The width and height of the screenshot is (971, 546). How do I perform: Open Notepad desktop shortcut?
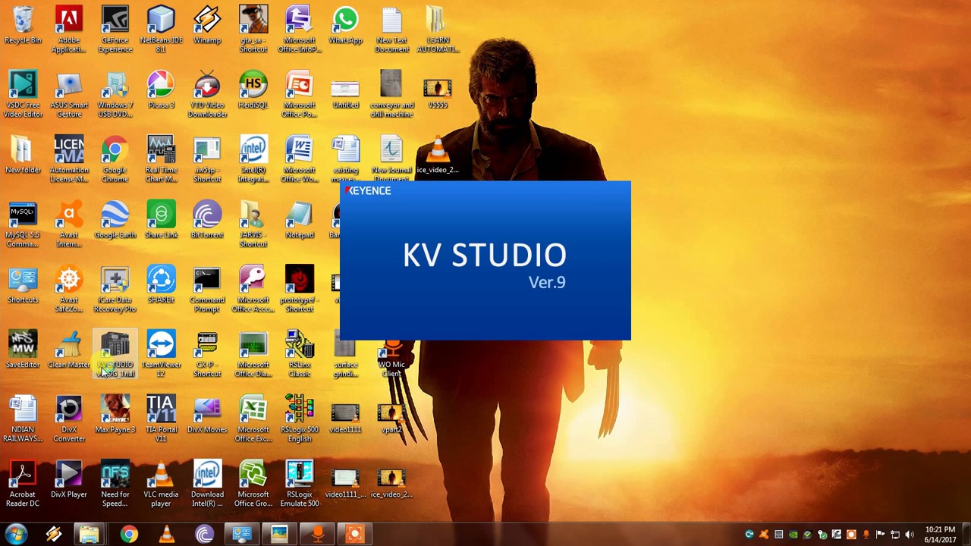(x=299, y=221)
